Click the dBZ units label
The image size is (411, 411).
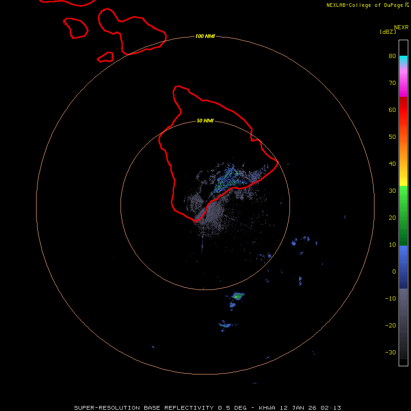pyautogui.click(x=388, y=32)
